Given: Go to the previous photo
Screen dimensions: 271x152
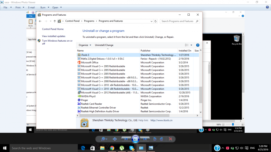Looking at the screenshot, I should pos(125,139).
